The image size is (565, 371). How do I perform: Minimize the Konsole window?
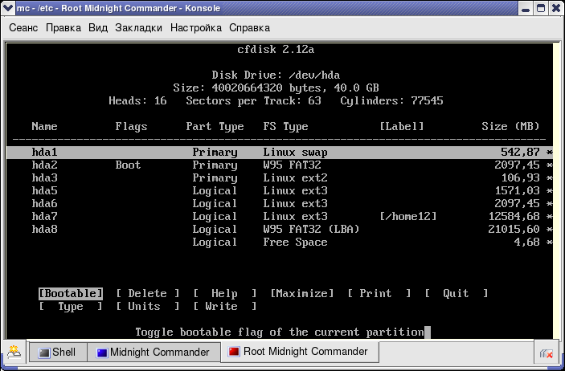[526, 8]
